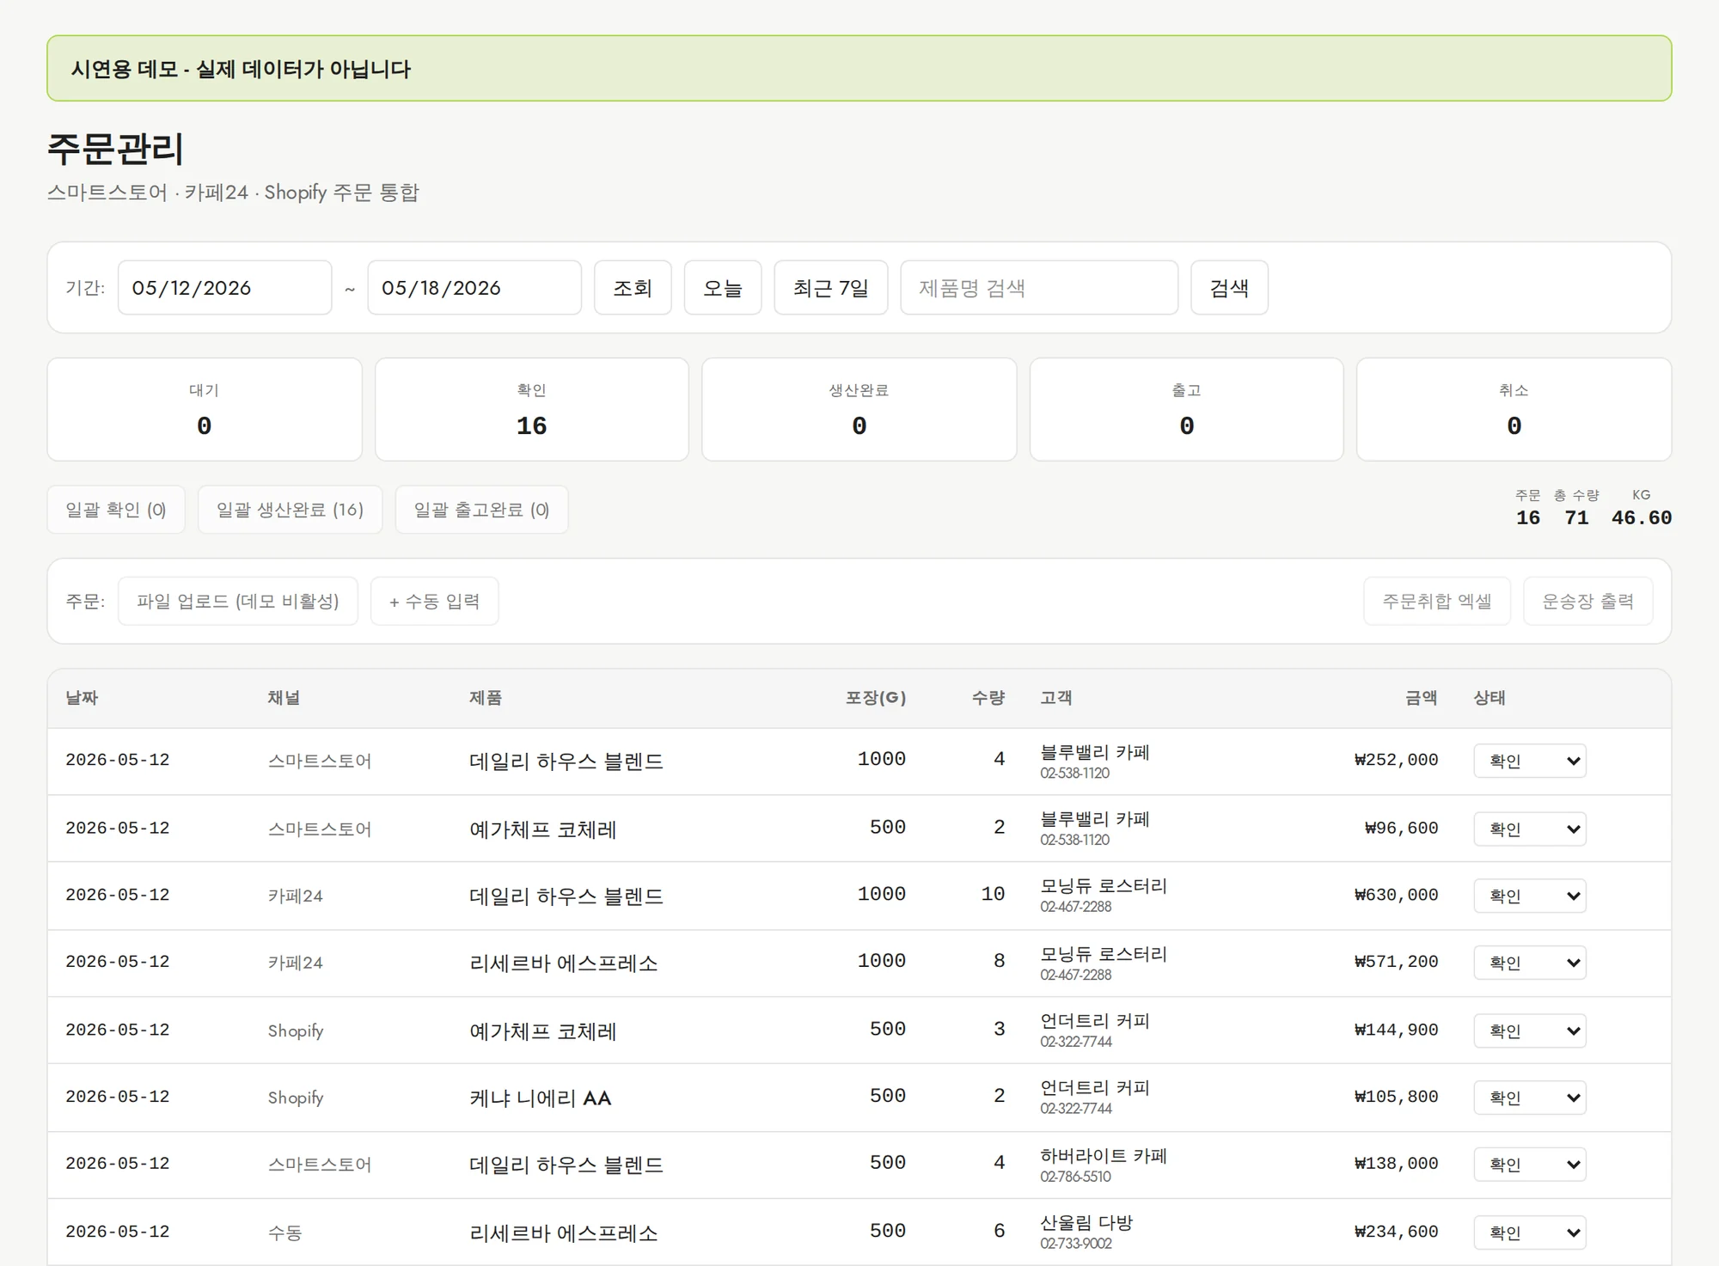Focus the 제품명 검색 input field

(x=1039, y=288)
